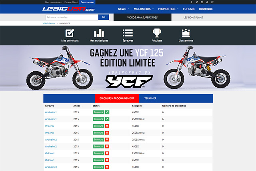Screen dimensions: 256x171
Task: Open Phoenix link in 250SX West row
Action: click(x=50, y=133)
